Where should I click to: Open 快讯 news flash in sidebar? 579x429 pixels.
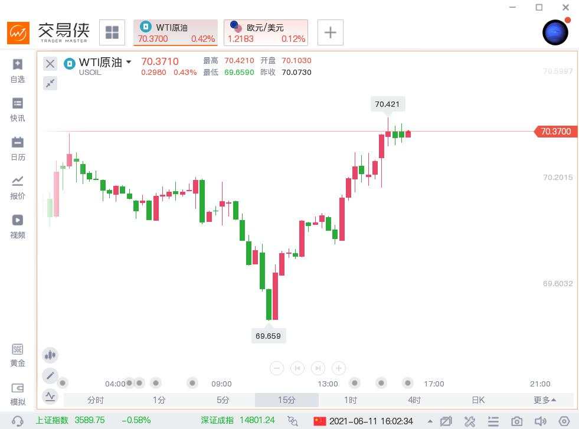(17, 110)
